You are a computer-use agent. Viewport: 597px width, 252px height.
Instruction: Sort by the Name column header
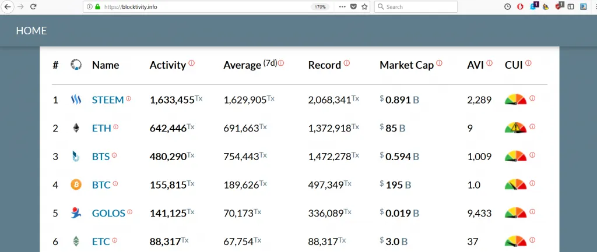106,65
